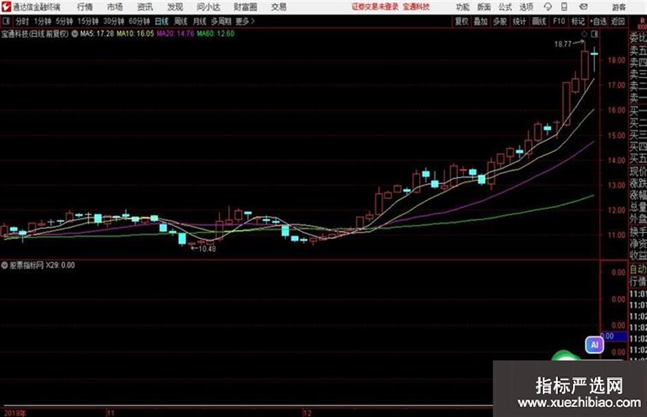The height and width of the screenshot is (417, 647).
Task: Expand the 更多 period options
Action: click(x=245, y=21)
